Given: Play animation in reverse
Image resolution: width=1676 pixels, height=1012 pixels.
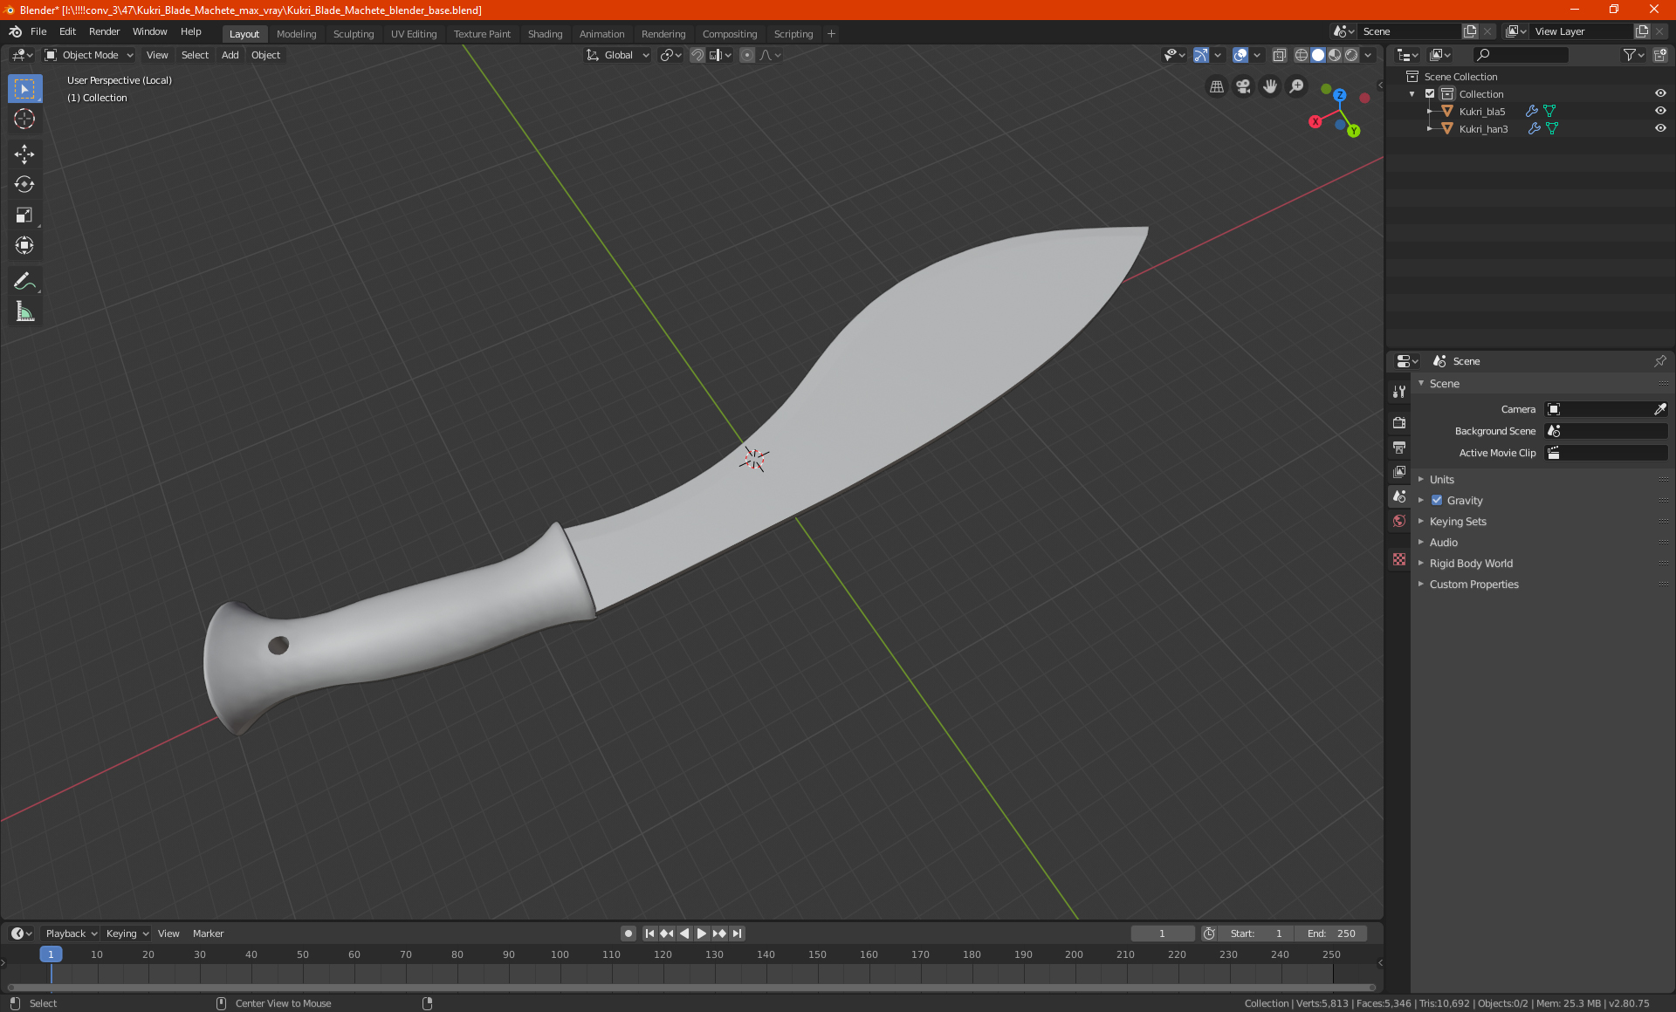Looking at the screenshot, I should pos(684,933).
